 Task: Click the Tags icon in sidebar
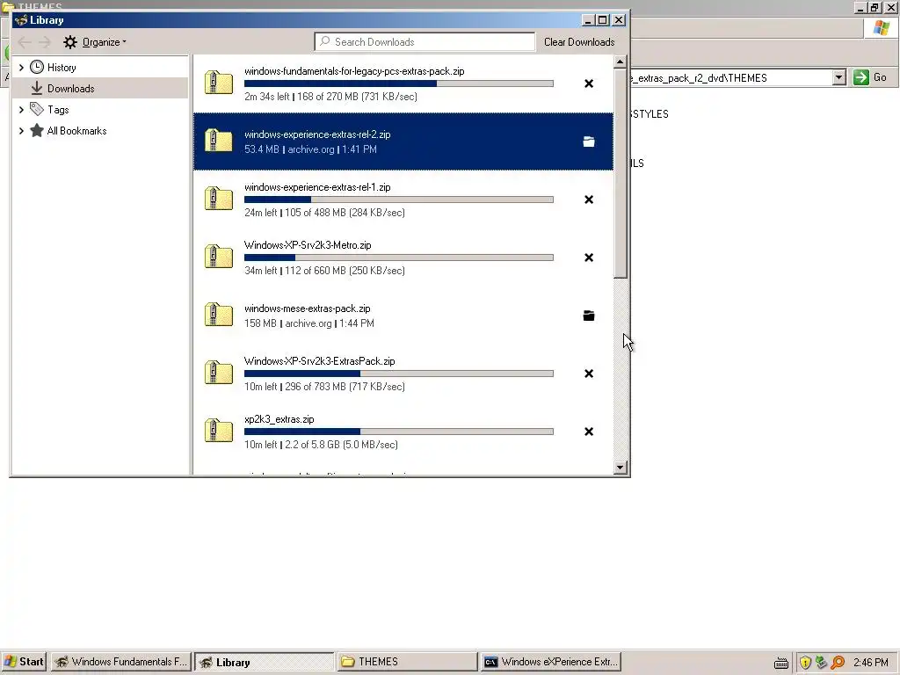tap(37, 109)
